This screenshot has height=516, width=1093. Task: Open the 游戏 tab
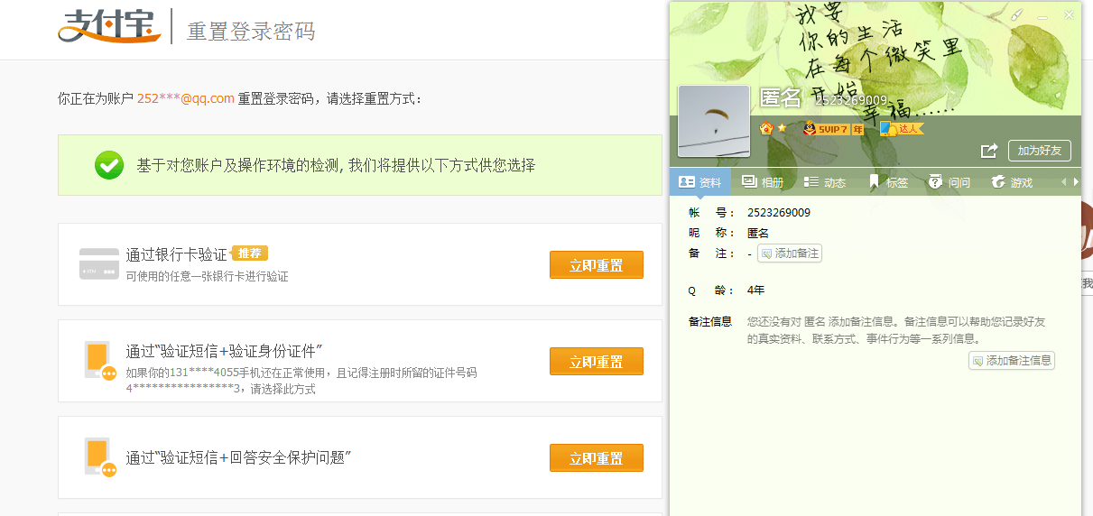click(1012, 182)
